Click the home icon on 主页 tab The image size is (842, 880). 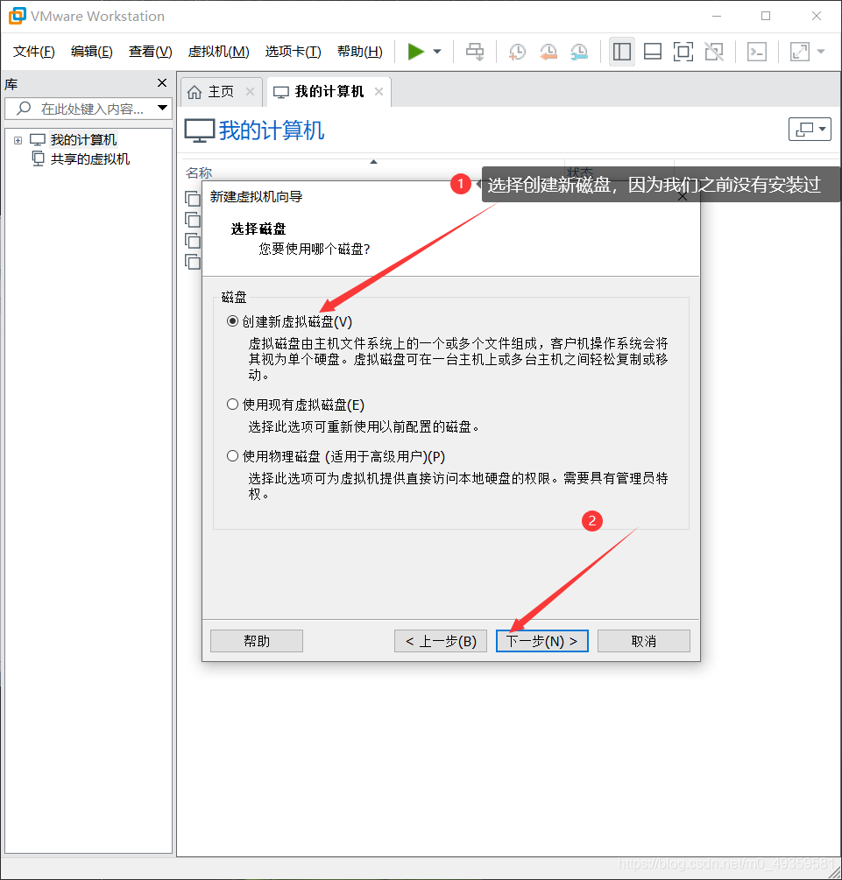coord(195,92)
